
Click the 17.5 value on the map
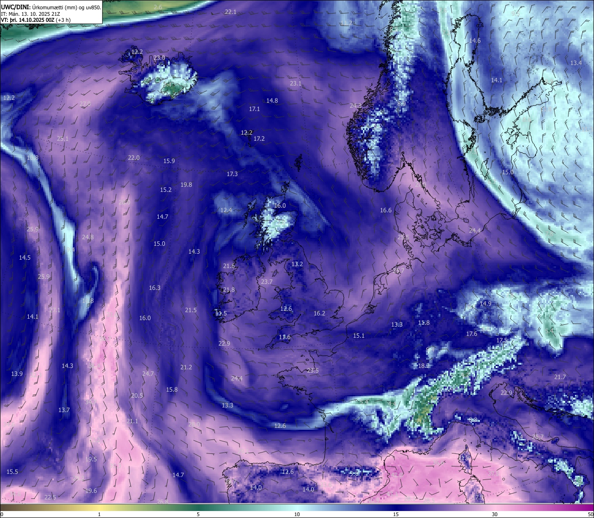pos(502,340)
